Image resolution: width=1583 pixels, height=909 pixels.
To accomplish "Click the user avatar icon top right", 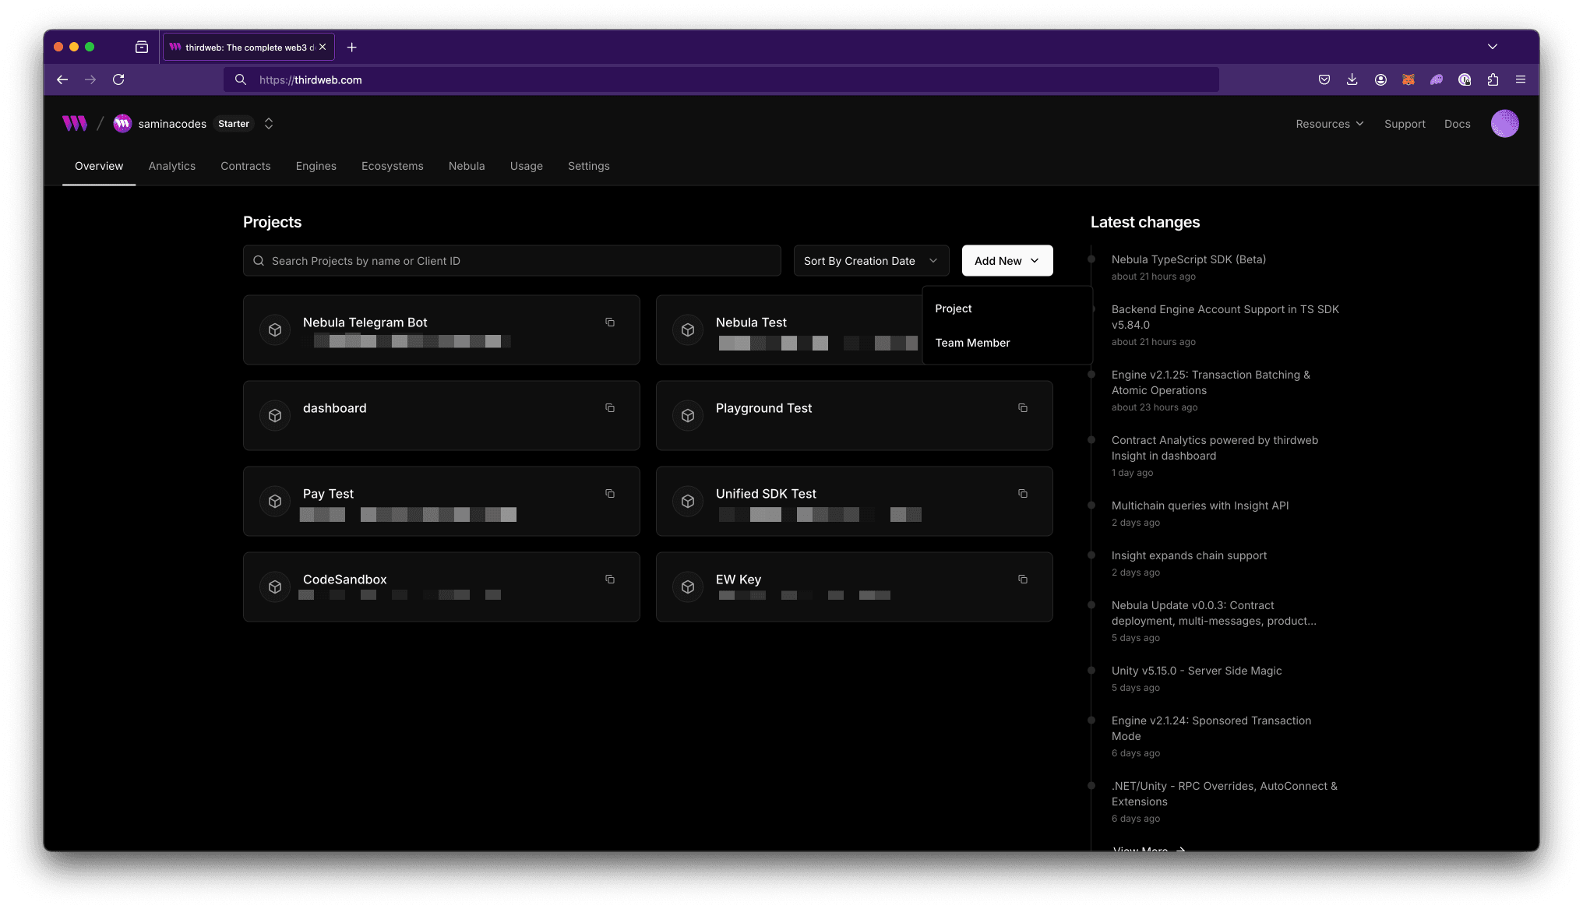I will [1506, 123].
